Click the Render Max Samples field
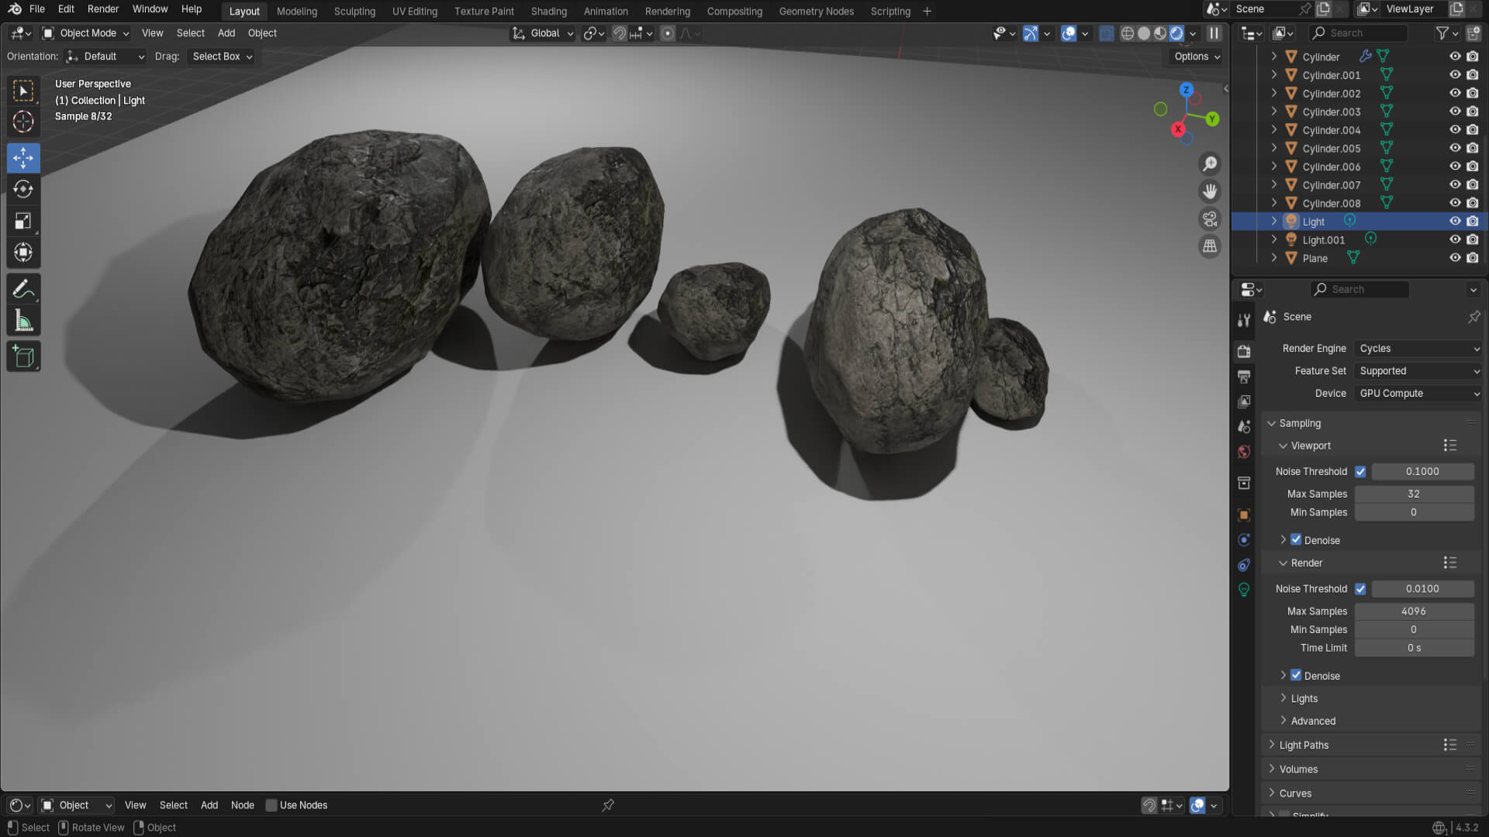Image resolution: width=1489 pixels, height=837 pixels. (1413, 611)
